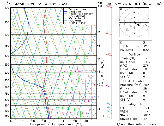Click the 0 temperature axis label
The height and width of the screenshot is (126, 164).
click(x=53, y=121)
